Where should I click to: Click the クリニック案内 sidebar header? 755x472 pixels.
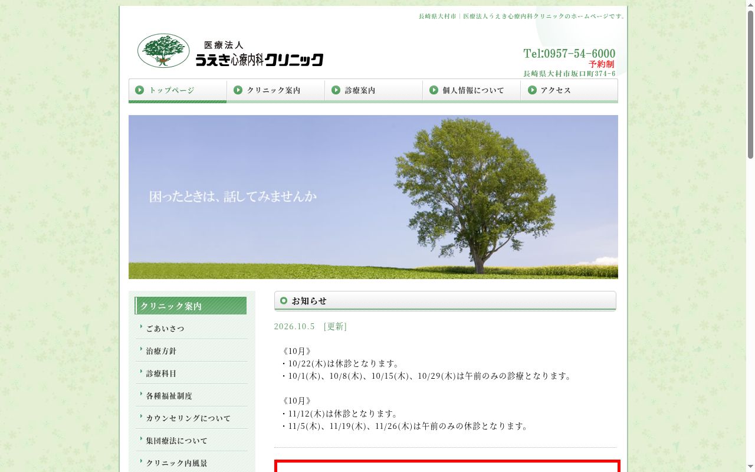tap(191, 306)
